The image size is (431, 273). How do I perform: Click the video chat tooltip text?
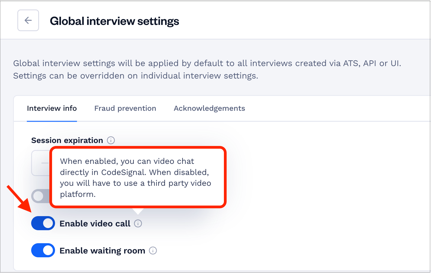coord(136,178)
